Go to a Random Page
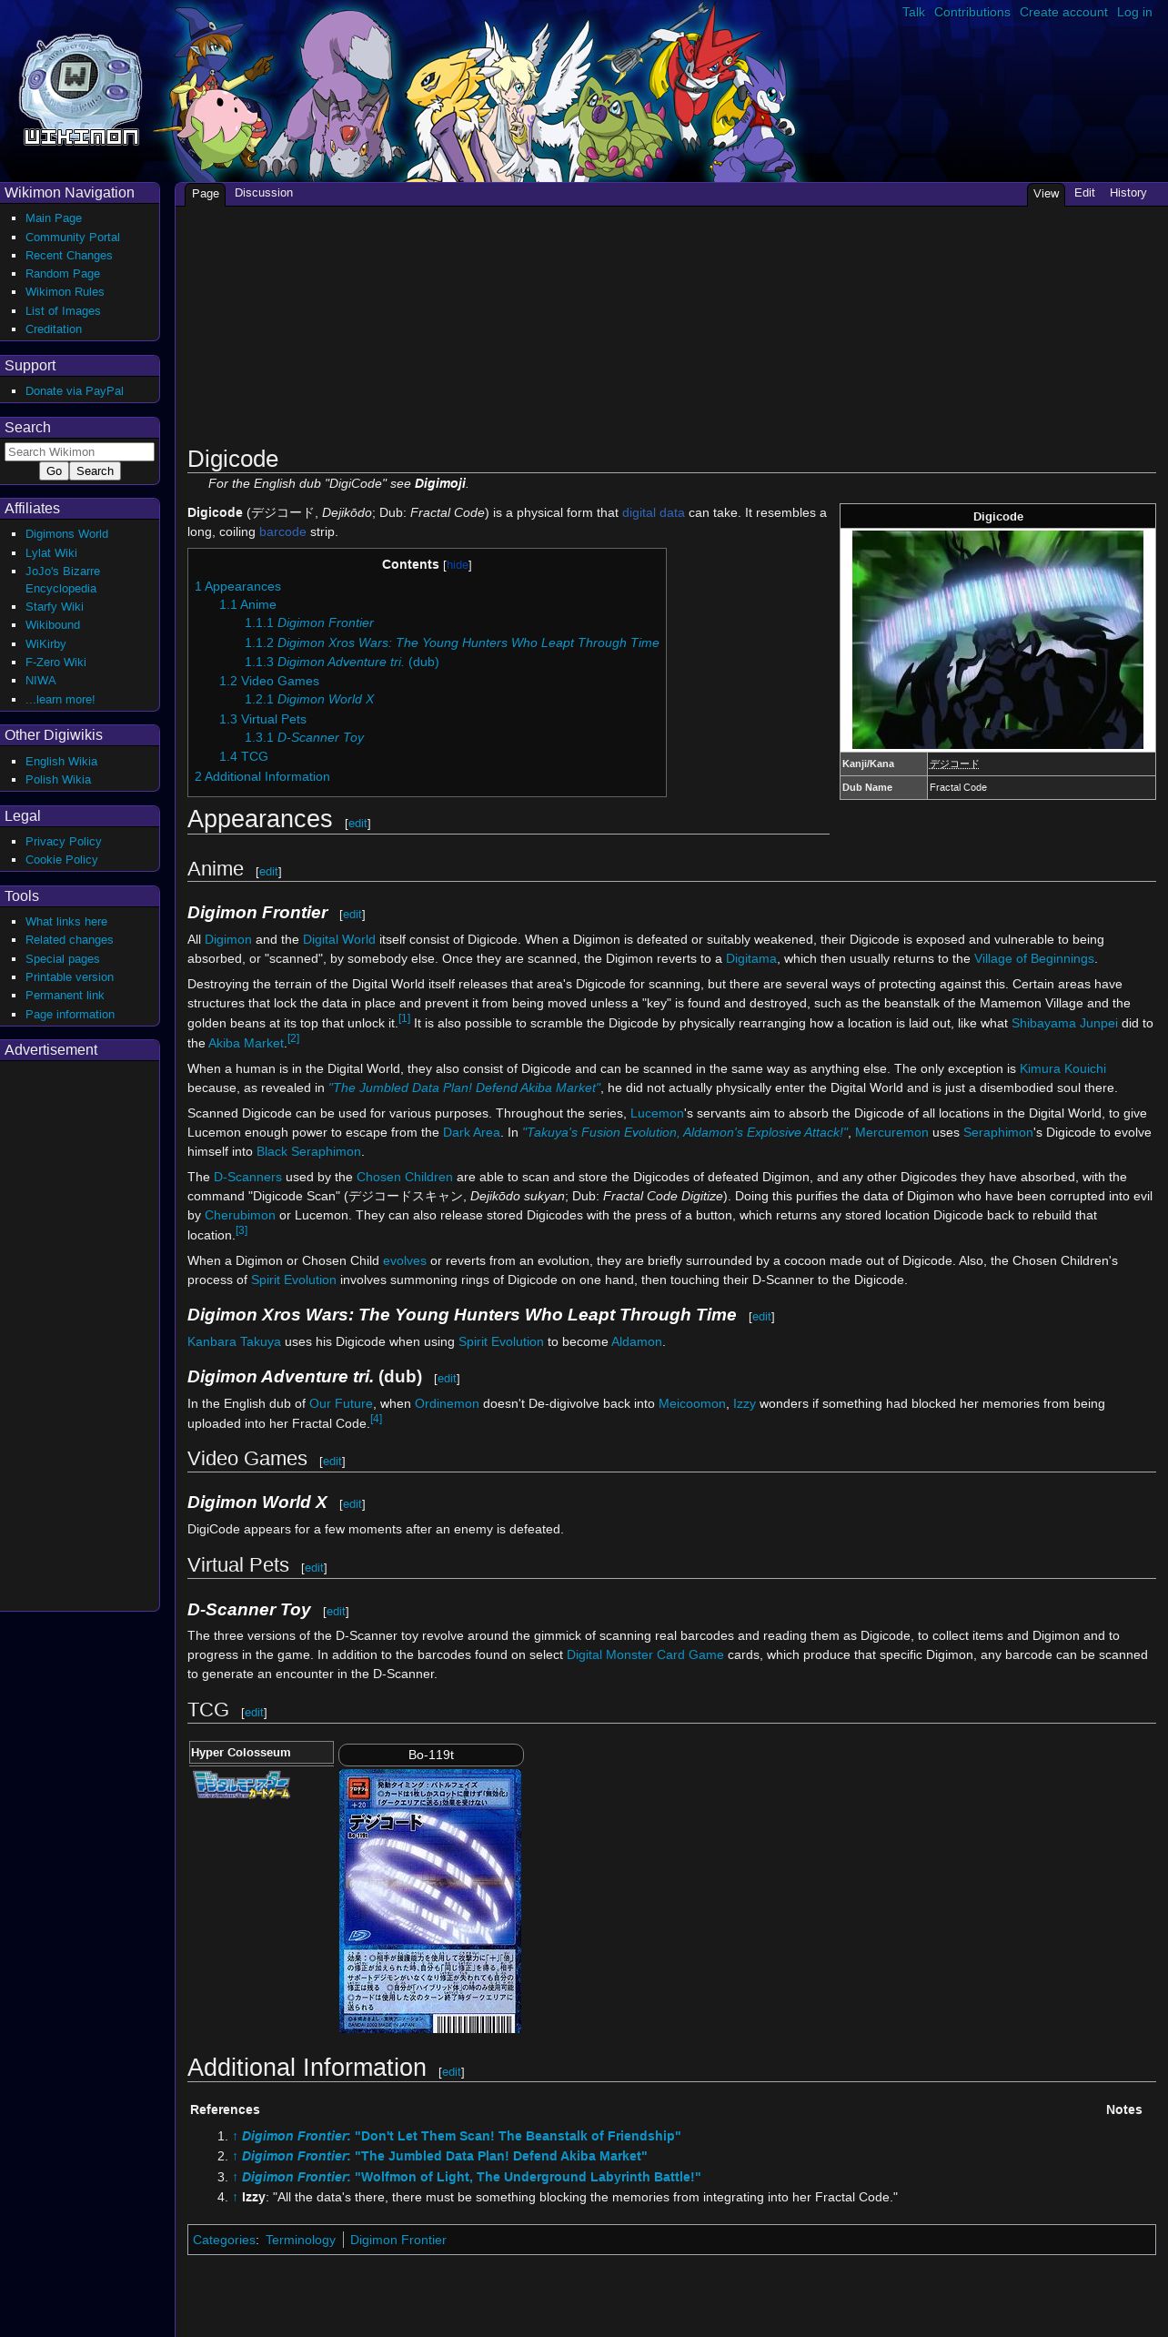The width and height of the screenshot is (1168, 2337). (63, 274)
